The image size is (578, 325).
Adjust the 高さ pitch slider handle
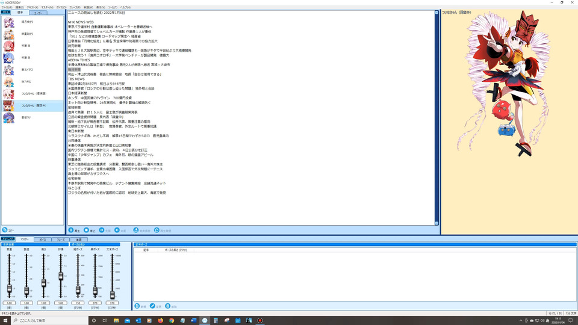43,283
